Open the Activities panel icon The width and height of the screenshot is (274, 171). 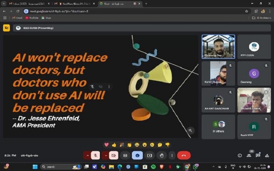click(x=267, y=155)
